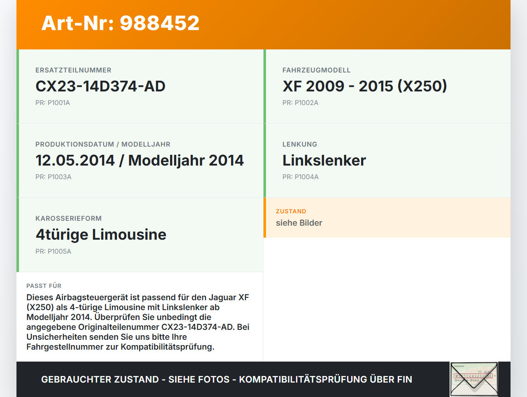Select the Linkslenker option
The height and width of the screenshot is (397, 527).
(324, 160)
